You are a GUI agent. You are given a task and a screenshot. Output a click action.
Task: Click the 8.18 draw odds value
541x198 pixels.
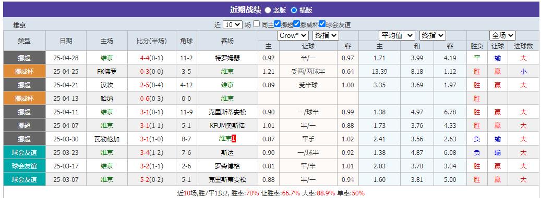(x=417, y=72)
